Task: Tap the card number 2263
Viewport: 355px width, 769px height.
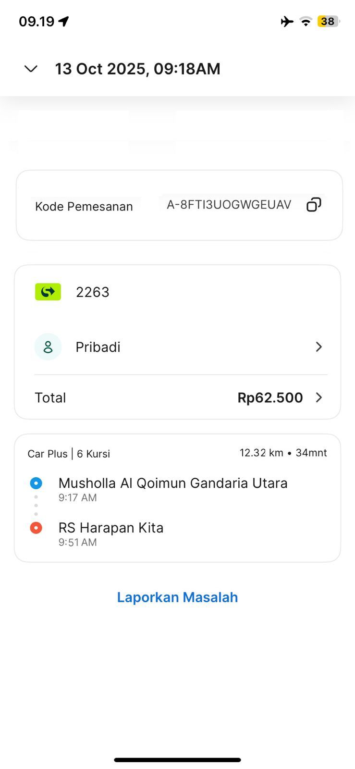Action: 93,292
